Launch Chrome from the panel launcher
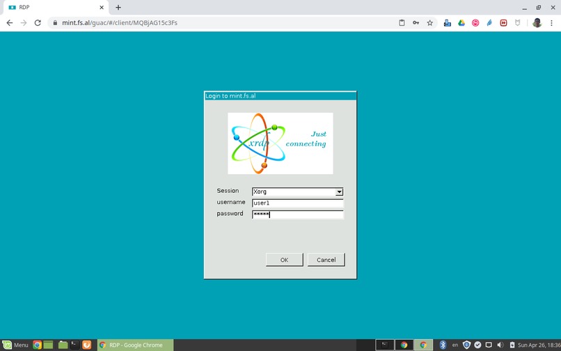The height and width of the screenshot is (351, 561). click(37, 345)
